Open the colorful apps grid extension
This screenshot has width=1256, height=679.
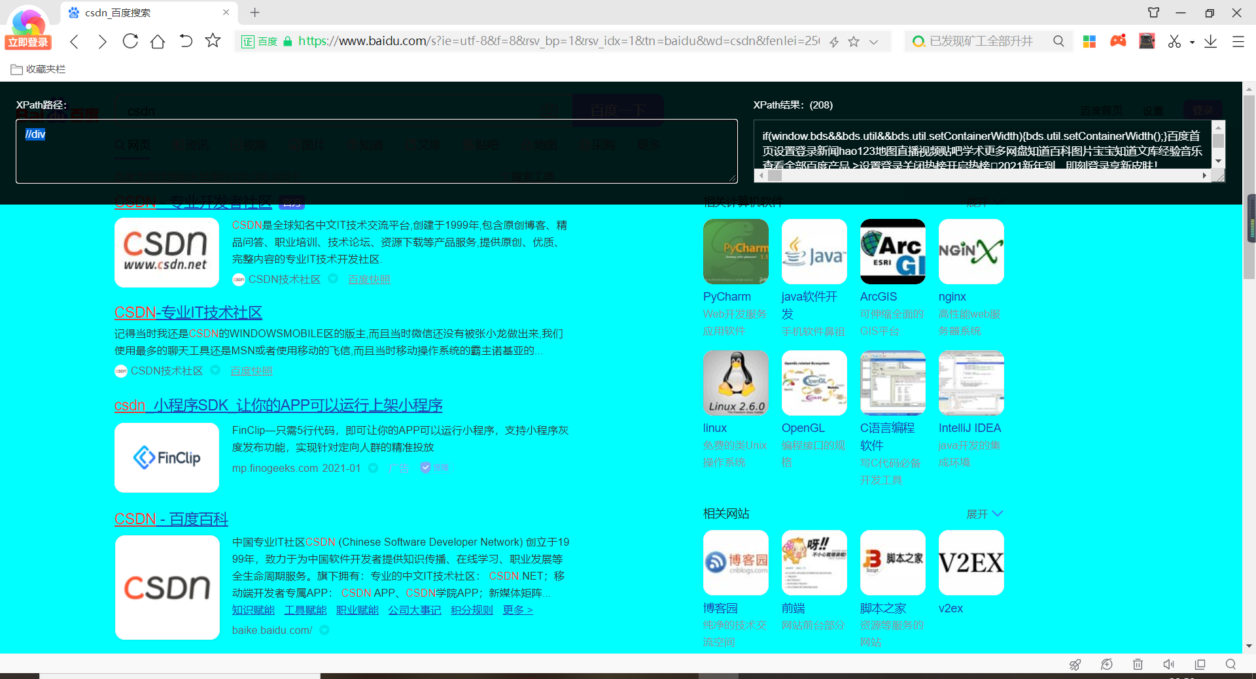[x=1089, y=42]
